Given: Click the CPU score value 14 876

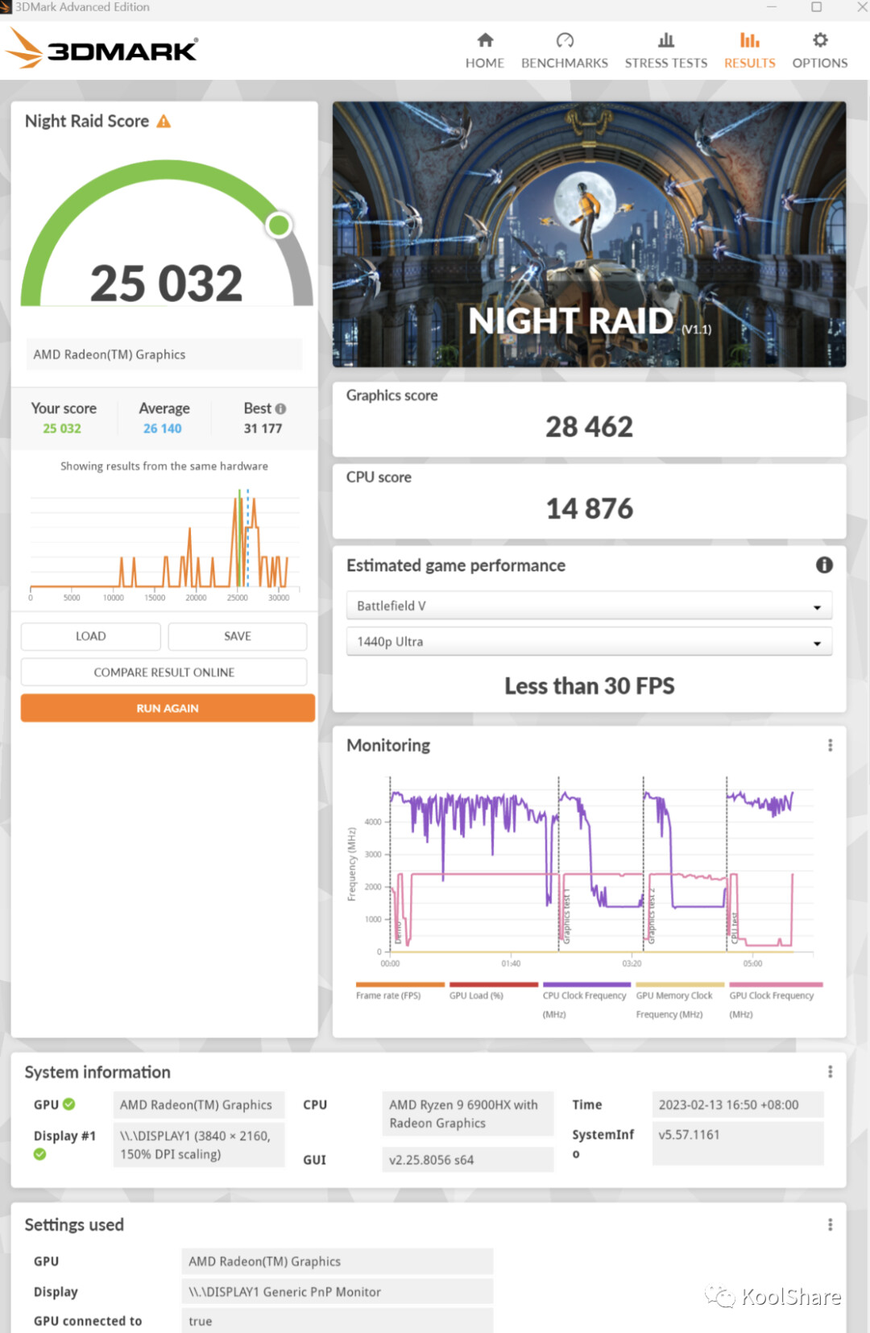Looking at the screenshot, I should (589, 509).
